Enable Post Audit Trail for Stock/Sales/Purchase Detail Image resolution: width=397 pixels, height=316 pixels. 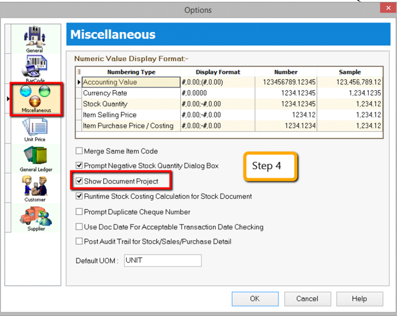coord(80,242)
